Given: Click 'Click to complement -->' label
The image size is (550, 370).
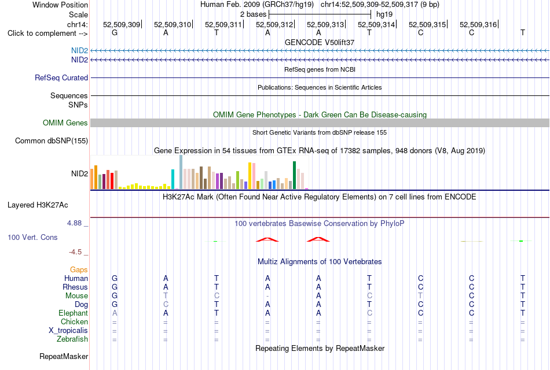Looking at the screenshot, I should 47,34.
